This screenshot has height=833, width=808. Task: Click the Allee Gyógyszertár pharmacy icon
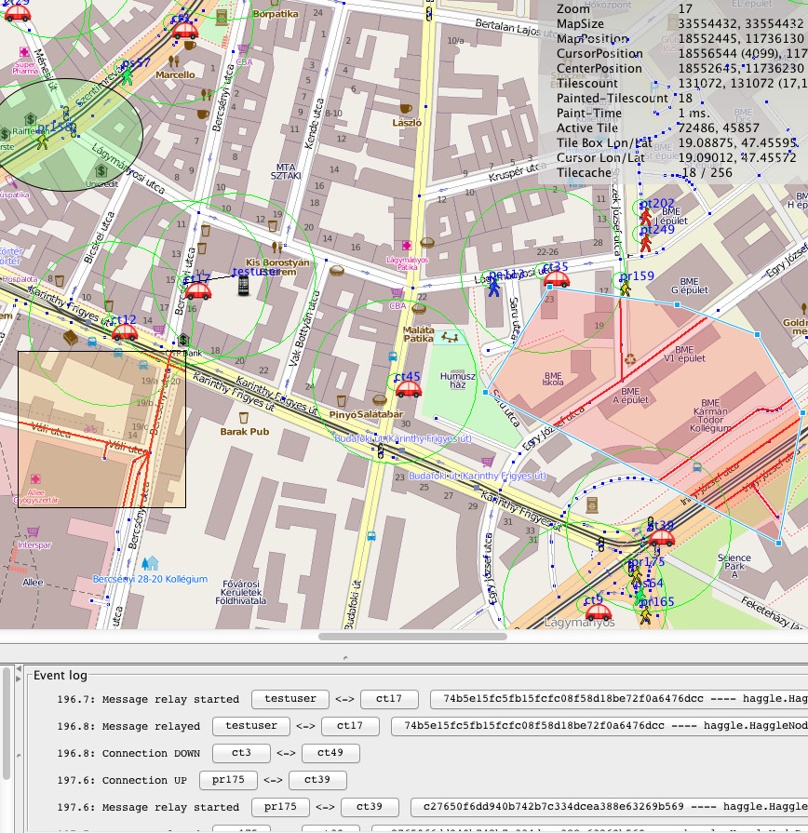tap(35, 478)
